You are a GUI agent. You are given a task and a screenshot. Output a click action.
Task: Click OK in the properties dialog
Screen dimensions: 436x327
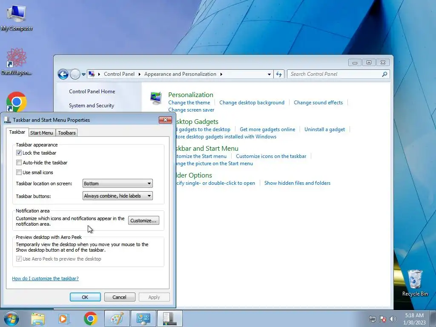pyautogui.click(x=85, y=297)
